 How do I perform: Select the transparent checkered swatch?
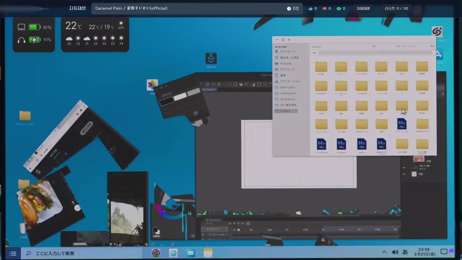194,92
